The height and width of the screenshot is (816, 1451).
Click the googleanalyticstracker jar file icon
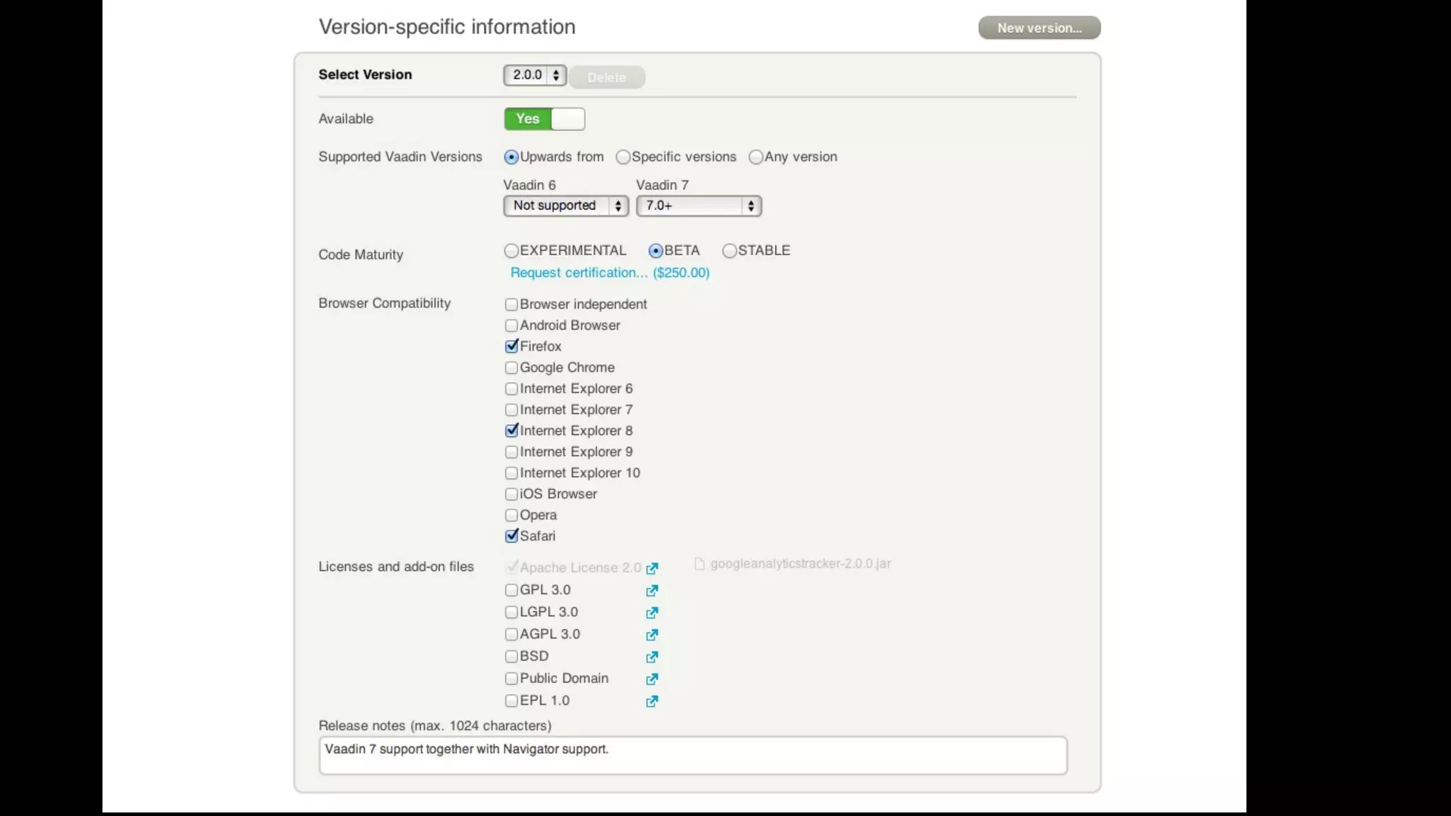click(x=699, y=564)
